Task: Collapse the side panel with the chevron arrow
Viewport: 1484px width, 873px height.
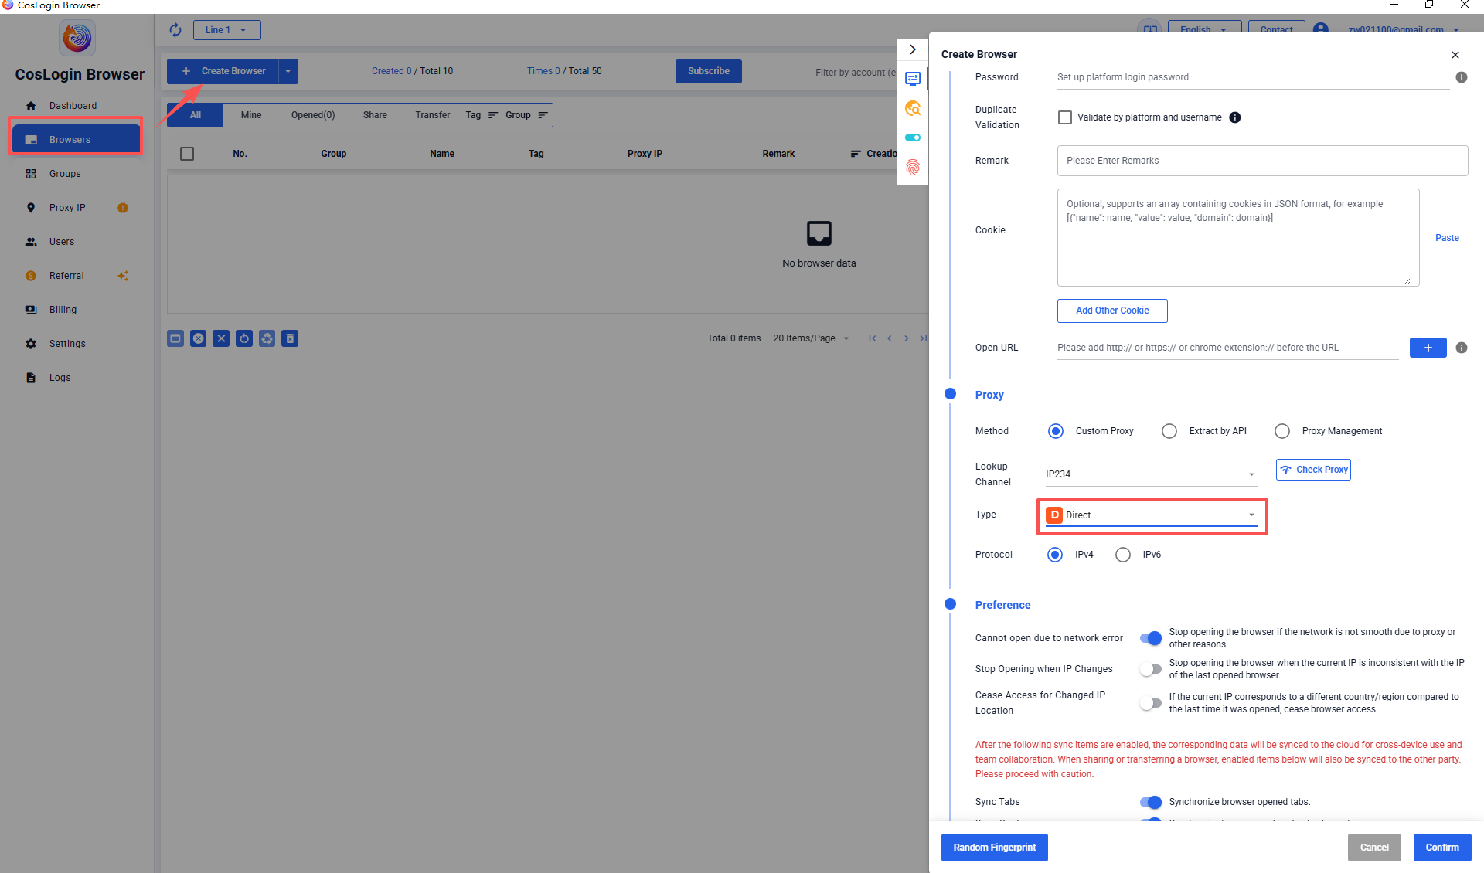Action: tap(913, 49)
